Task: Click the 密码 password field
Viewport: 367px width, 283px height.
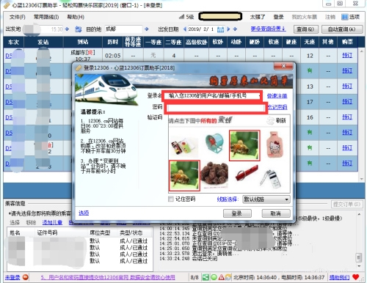Action: [216, 108]
